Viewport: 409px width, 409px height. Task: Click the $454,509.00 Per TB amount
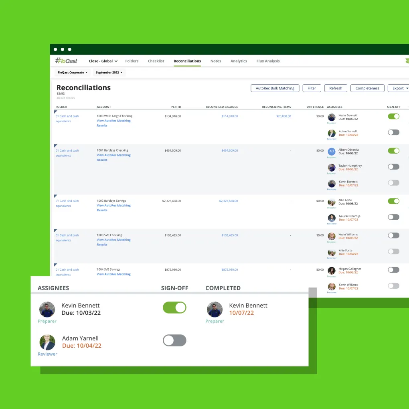(x=173, y=150)
